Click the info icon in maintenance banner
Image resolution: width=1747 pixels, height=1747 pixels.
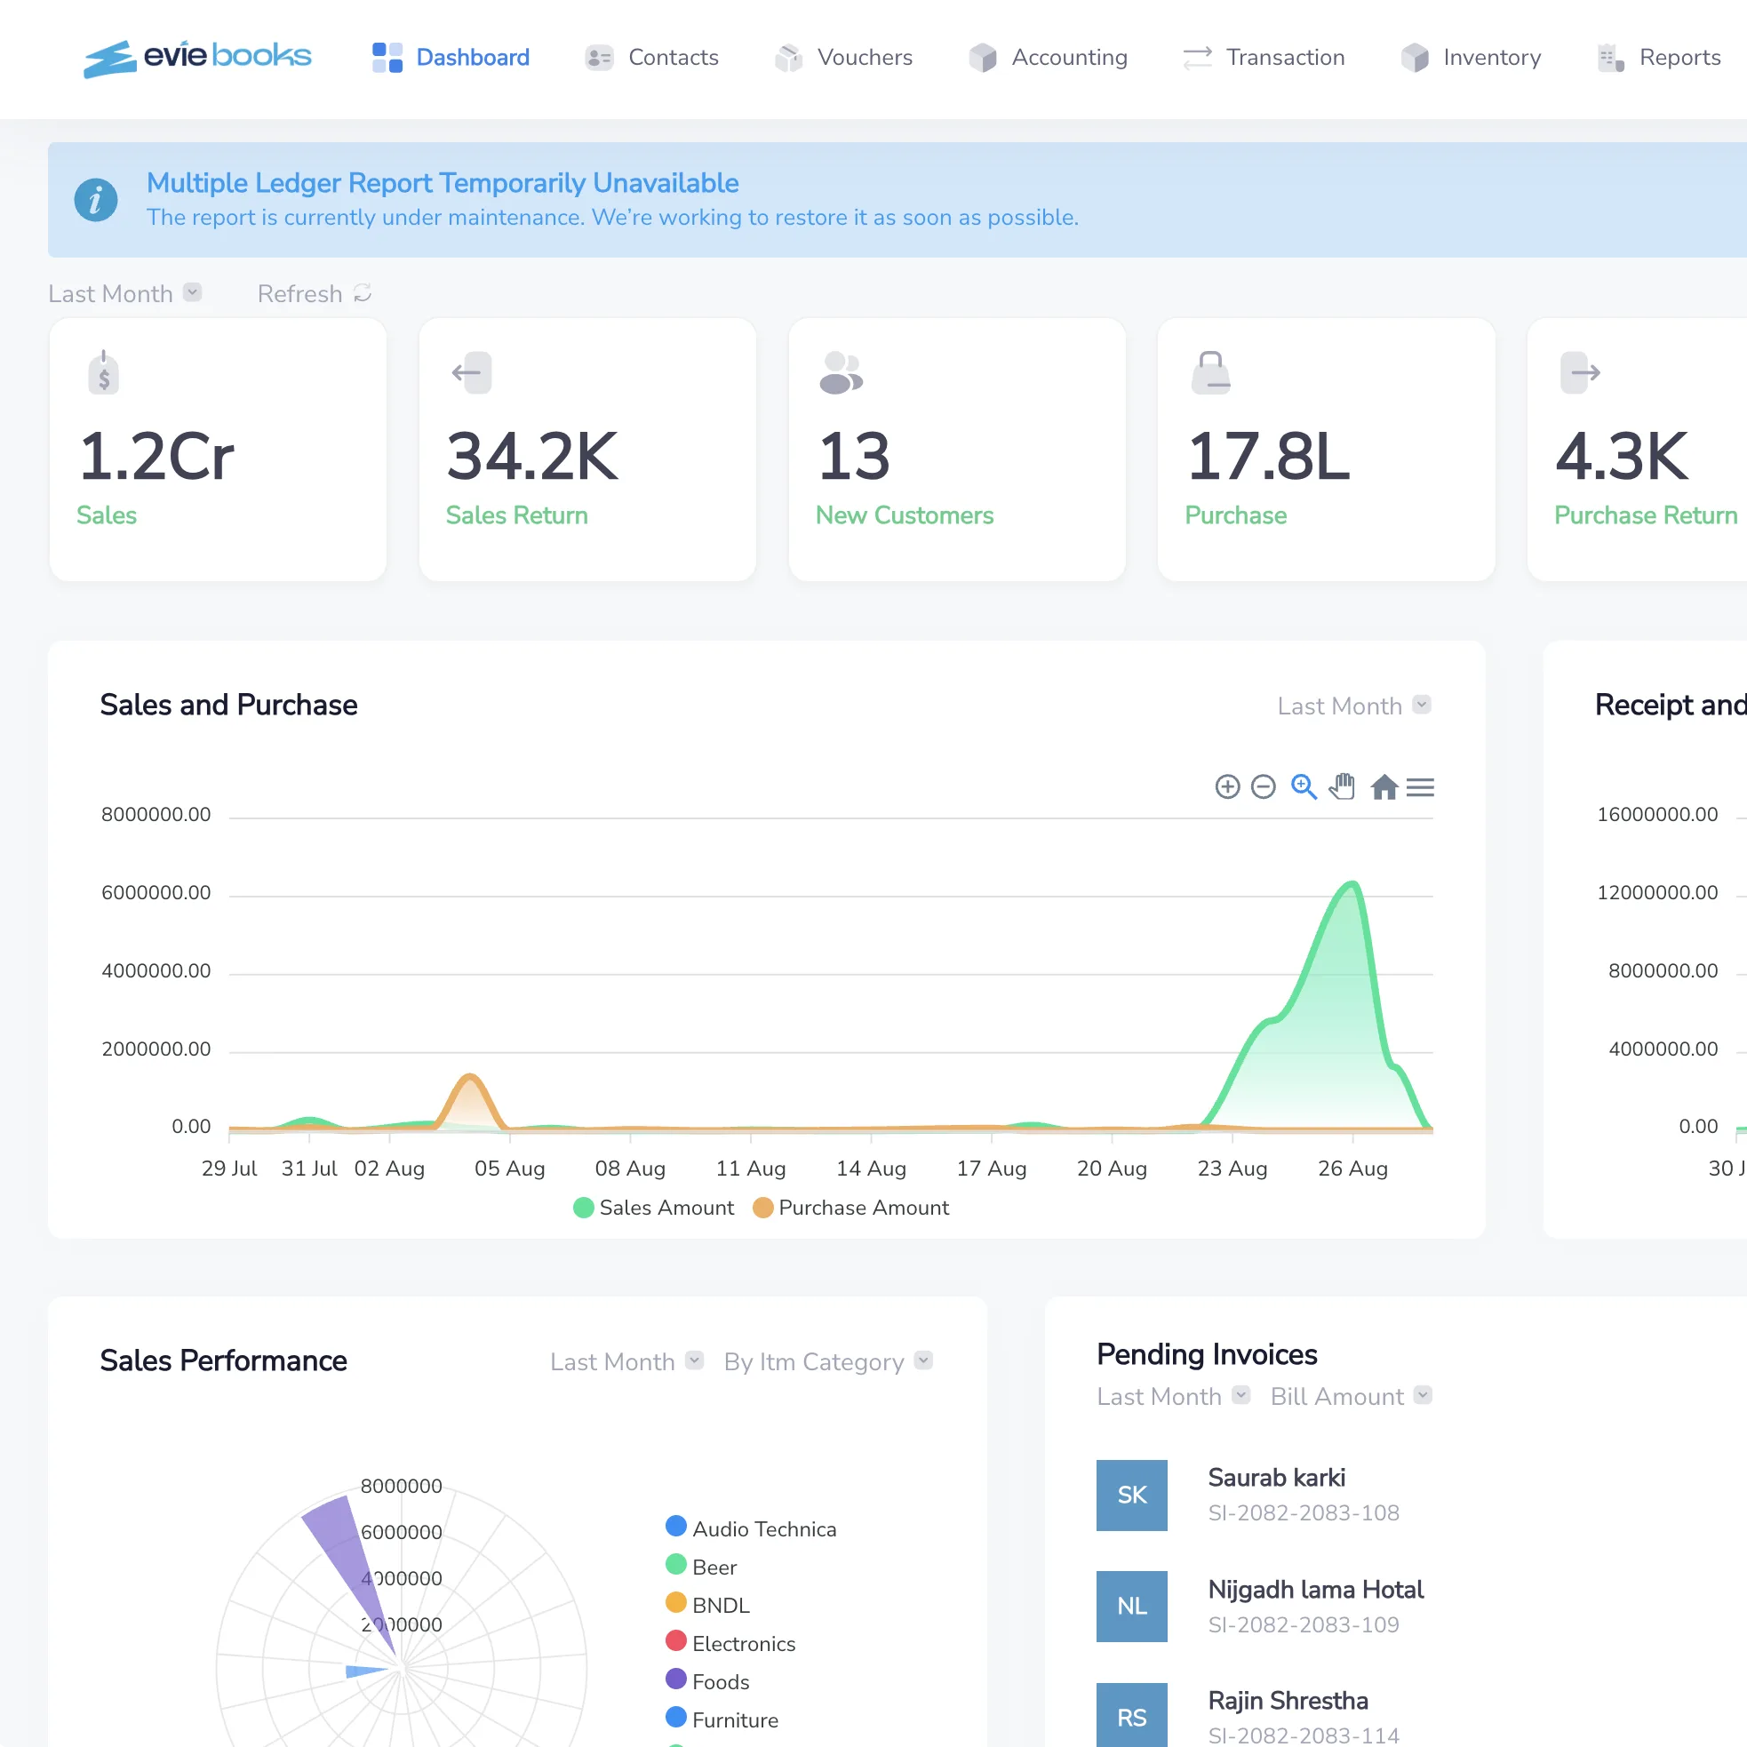tap(96, 200)
